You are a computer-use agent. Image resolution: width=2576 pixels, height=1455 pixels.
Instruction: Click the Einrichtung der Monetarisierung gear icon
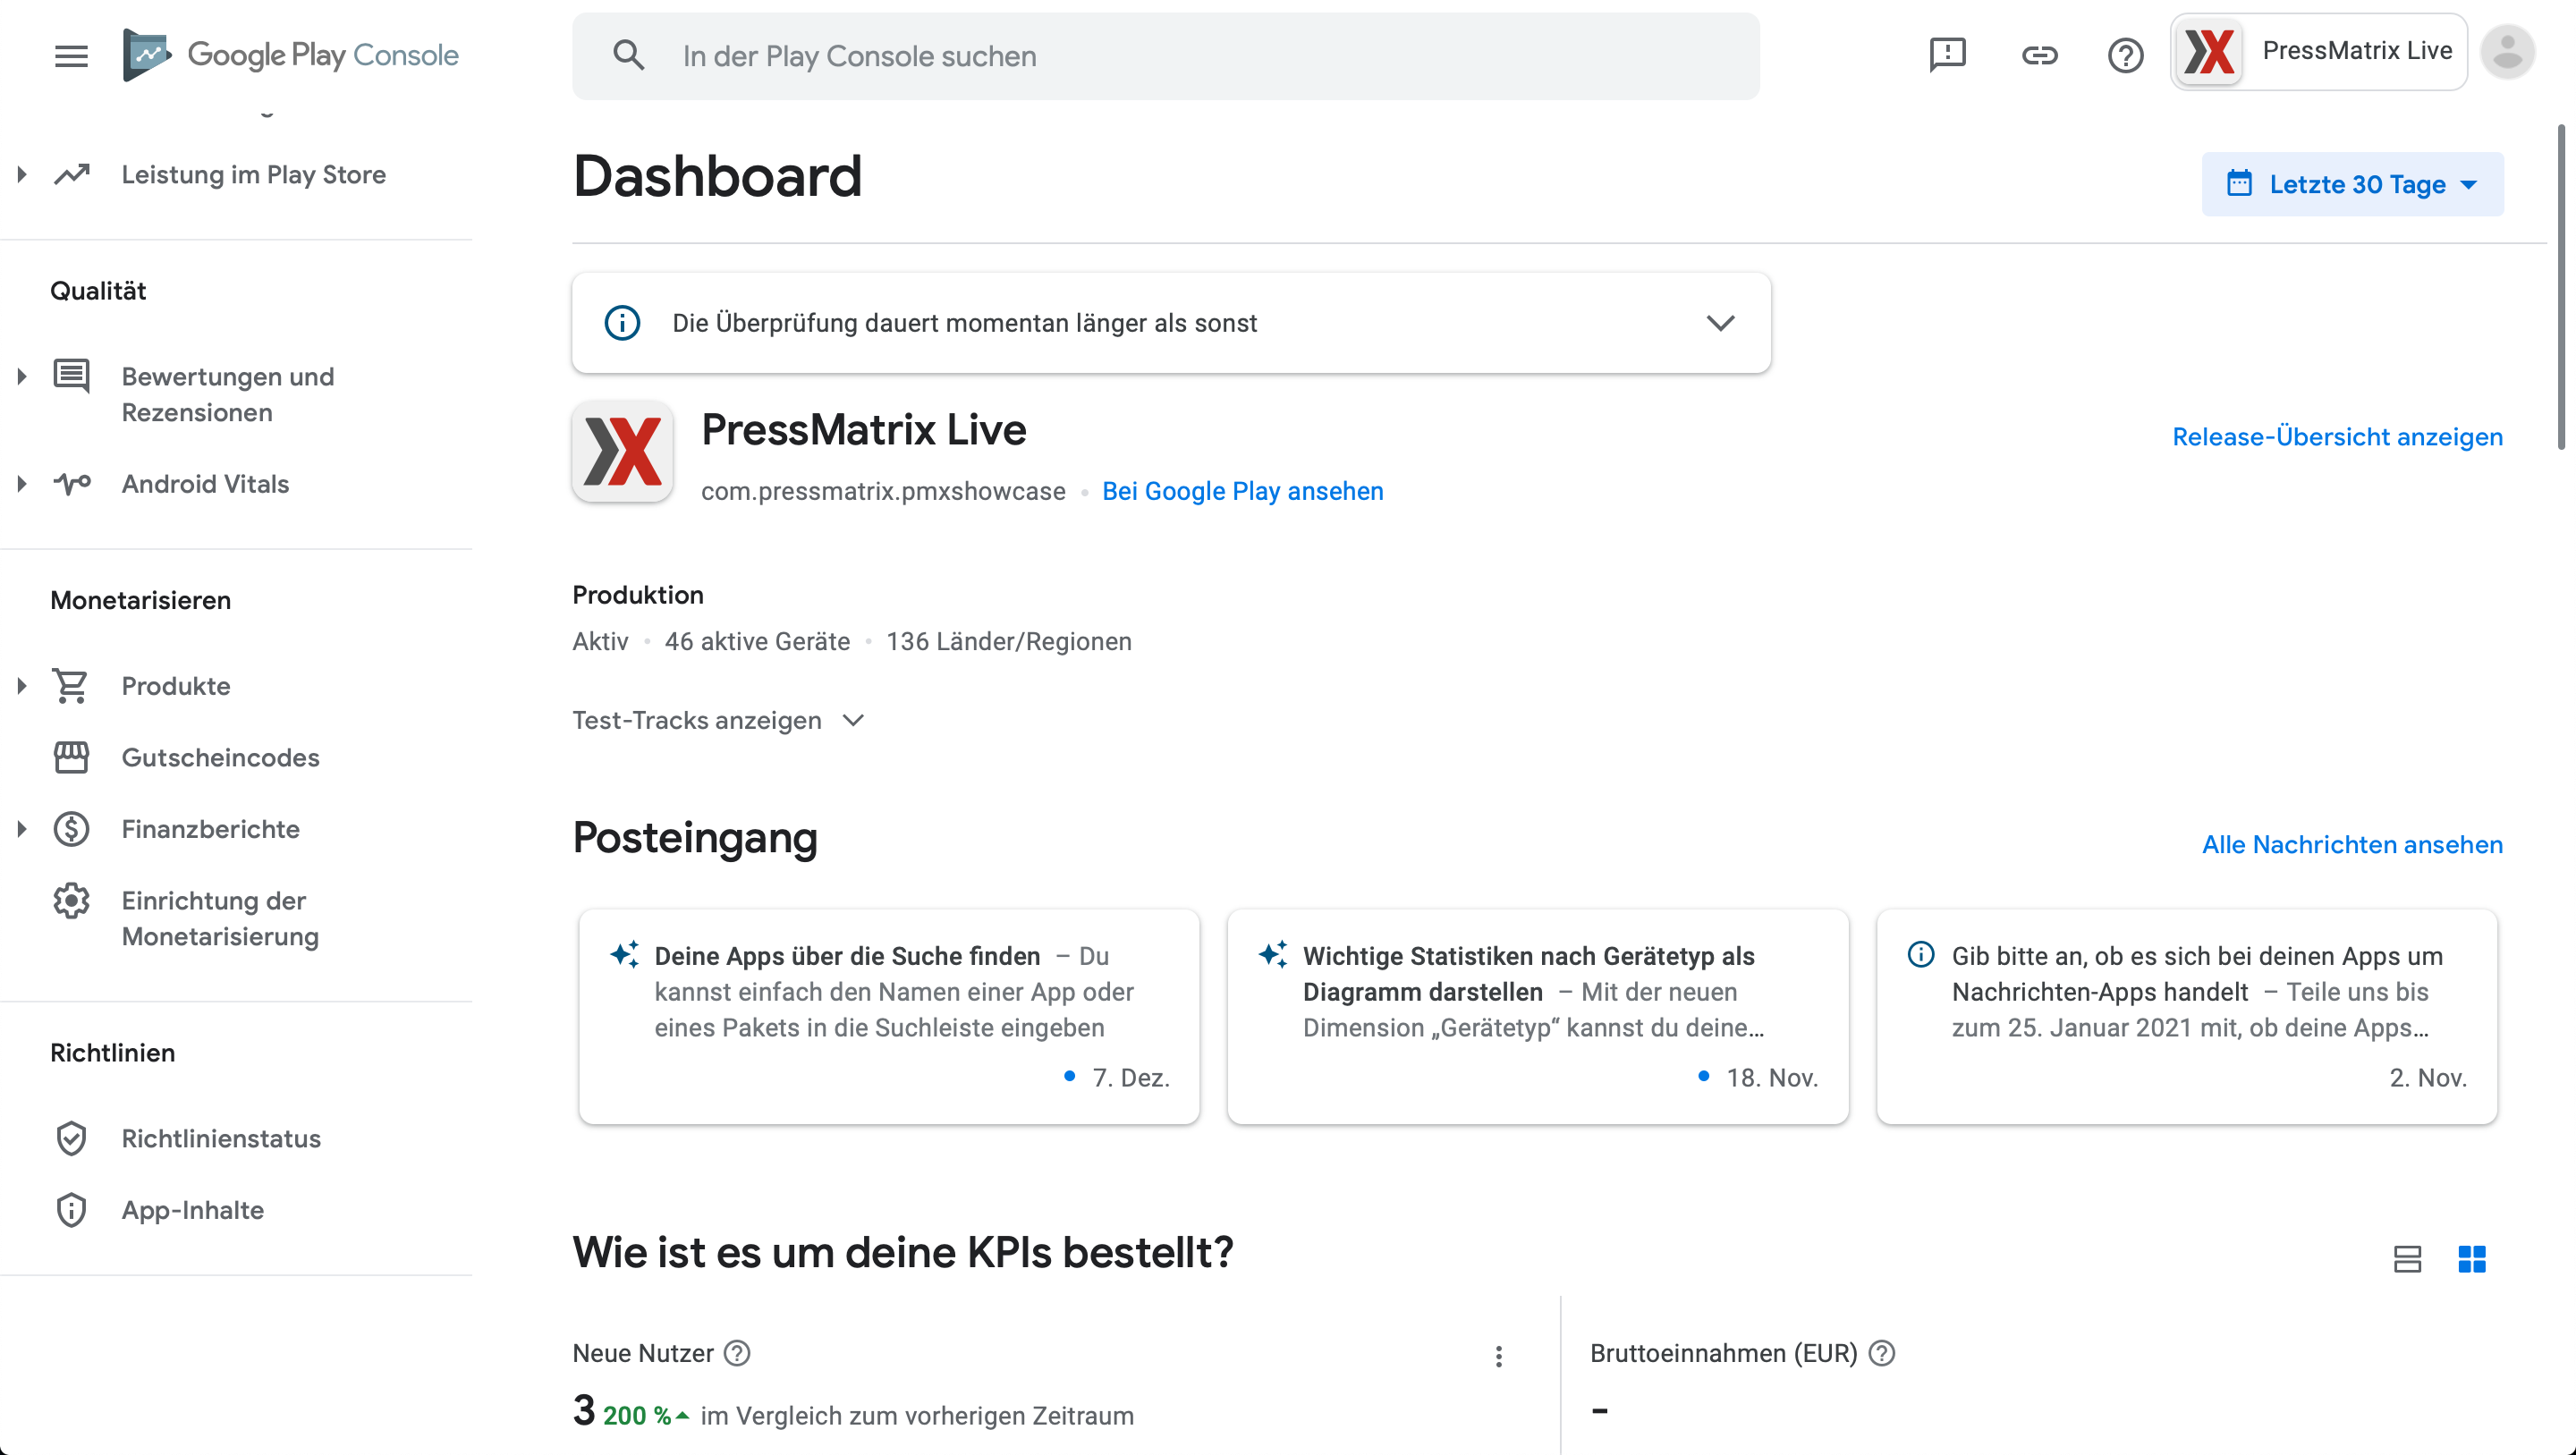[71, 901]
